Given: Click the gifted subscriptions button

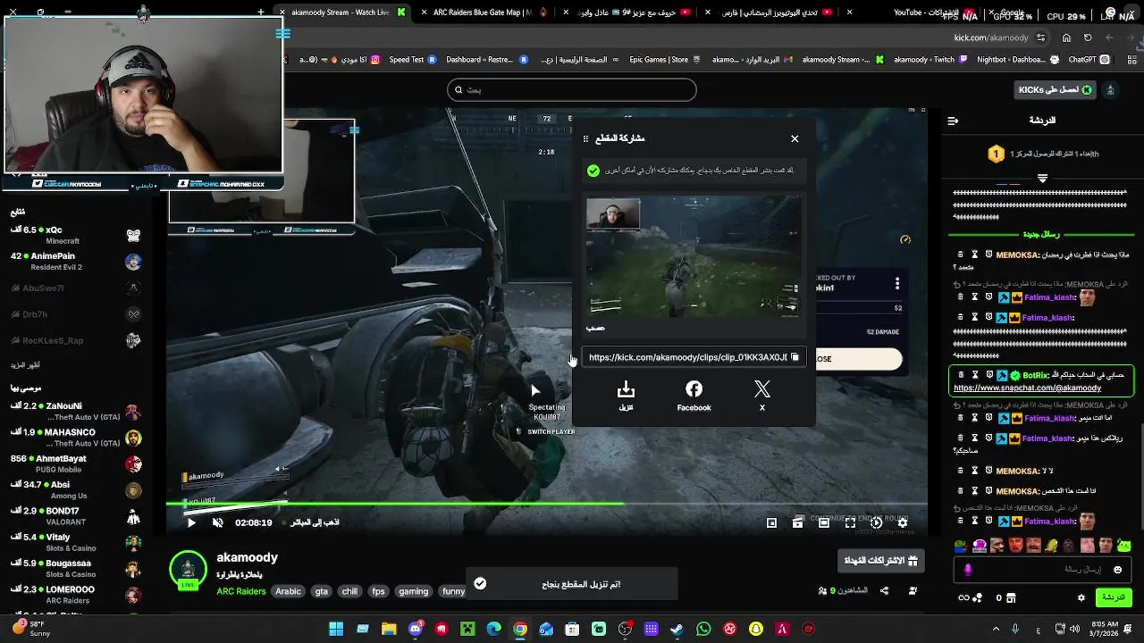Looking at the screenshot, I should (881, 561).
